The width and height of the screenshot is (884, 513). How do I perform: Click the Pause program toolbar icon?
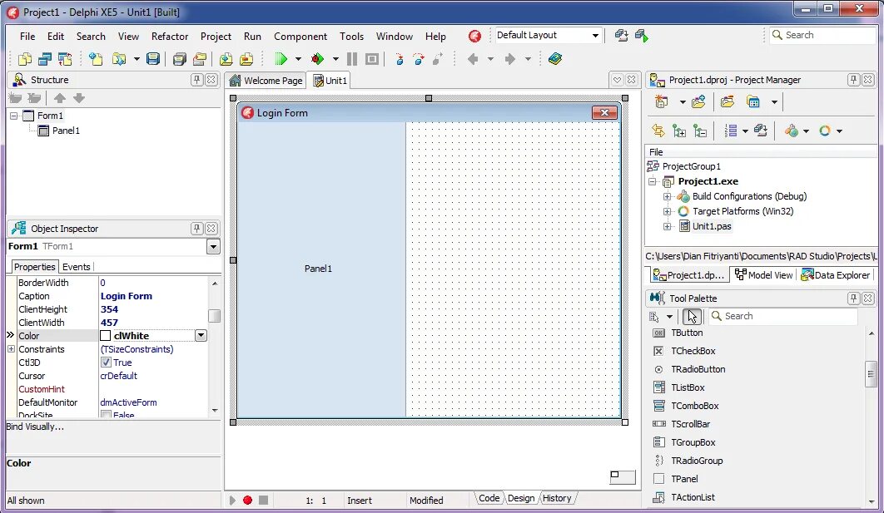pos(352,58)
